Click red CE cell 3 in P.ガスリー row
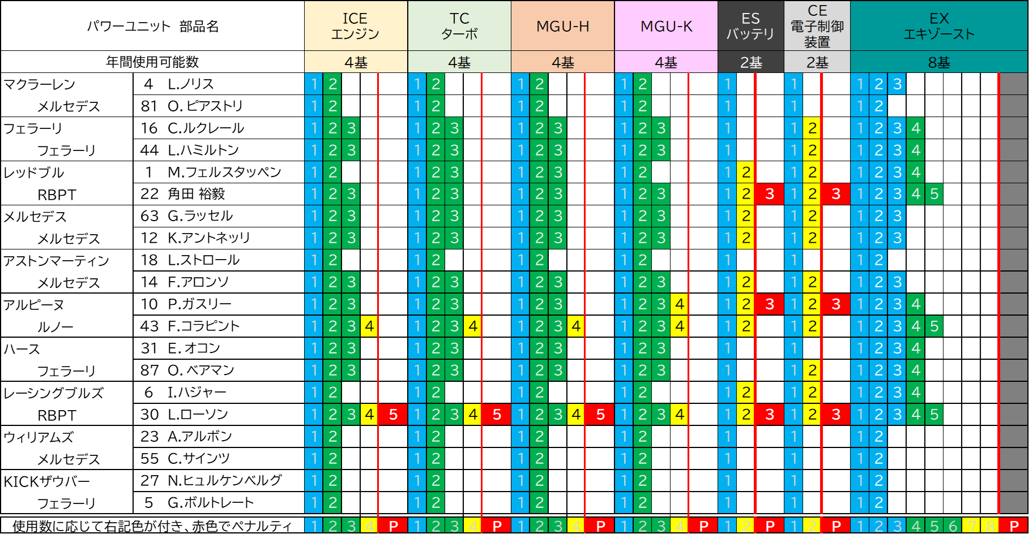The width and height of the screenshot is (1029, 534). click(836, 304)
